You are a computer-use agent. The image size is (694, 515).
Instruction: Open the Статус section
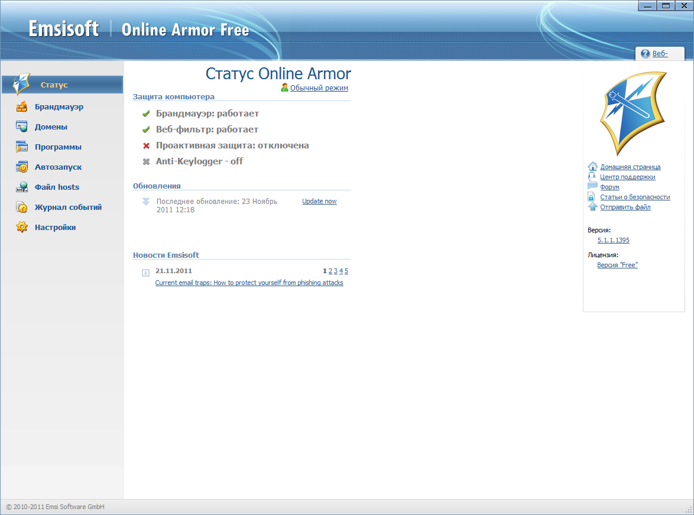(x=63, y=85)
